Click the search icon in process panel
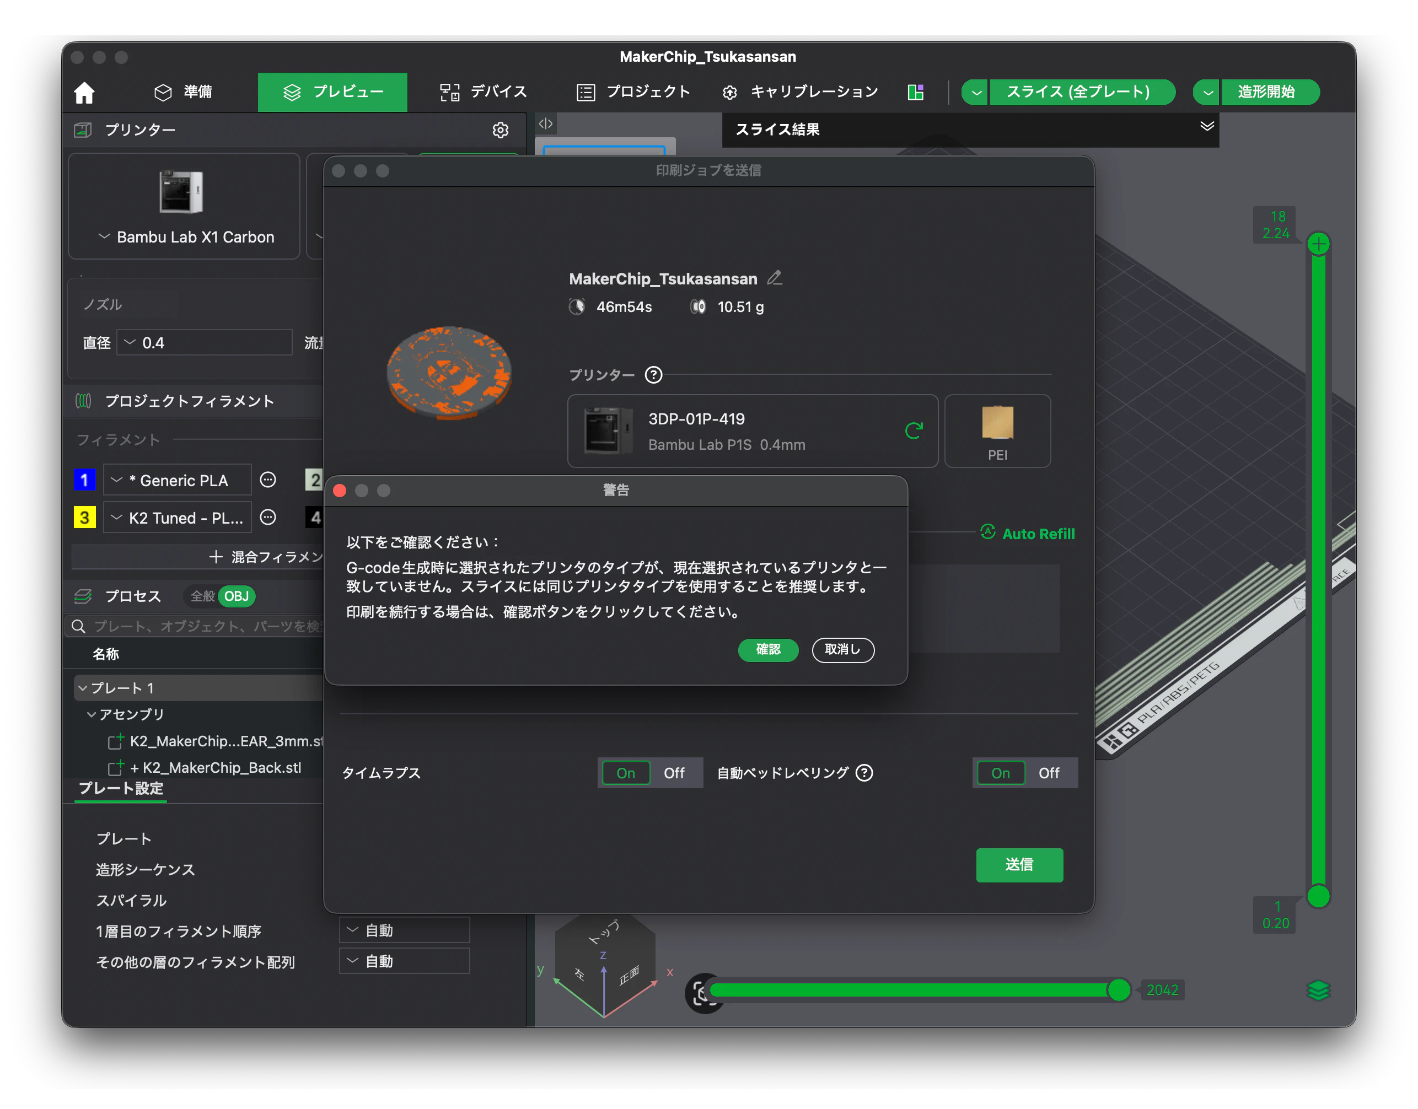 click(x=78, y=626)
